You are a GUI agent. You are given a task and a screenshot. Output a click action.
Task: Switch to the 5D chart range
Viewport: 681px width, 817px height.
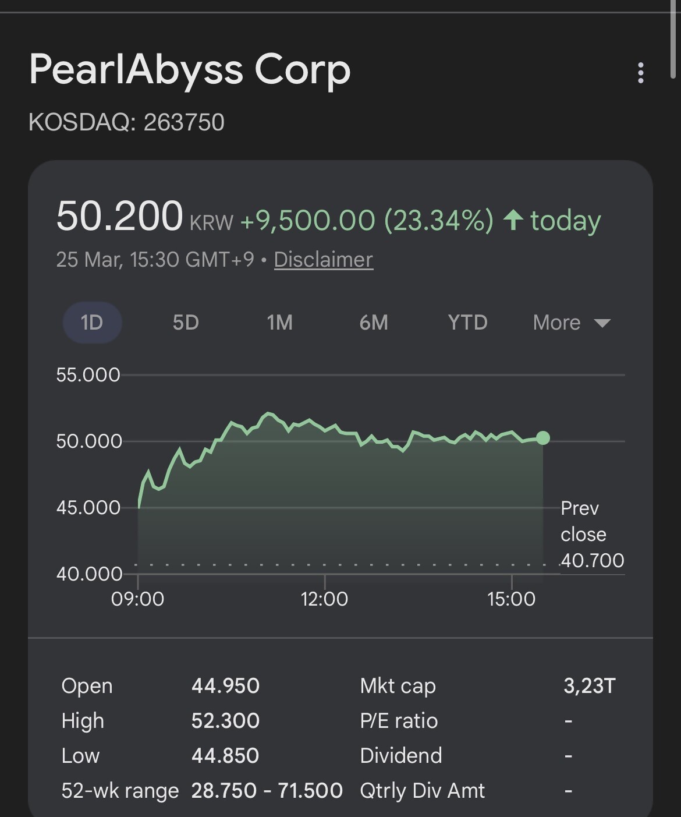coord(186,323)
